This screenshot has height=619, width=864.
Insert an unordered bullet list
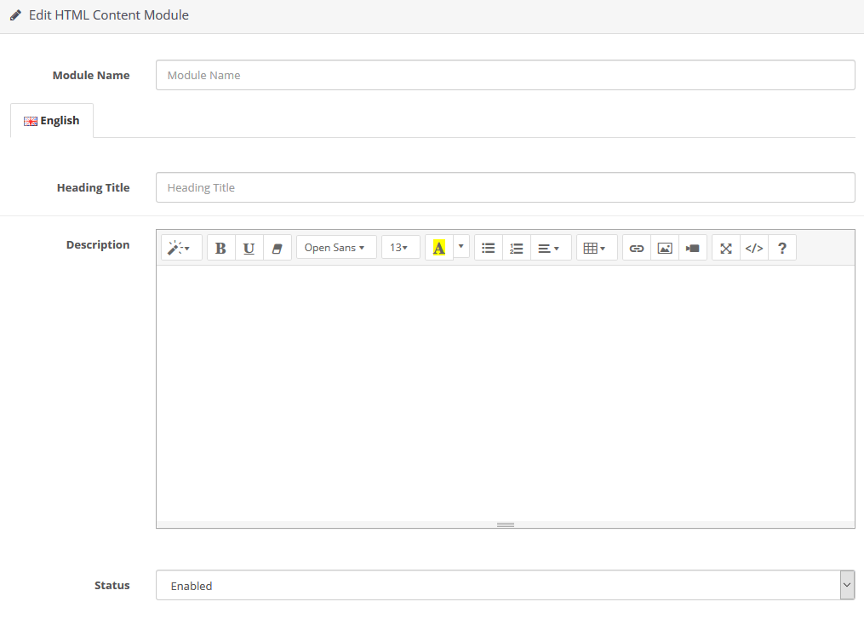pyautogui.click(x=489, y=248)
